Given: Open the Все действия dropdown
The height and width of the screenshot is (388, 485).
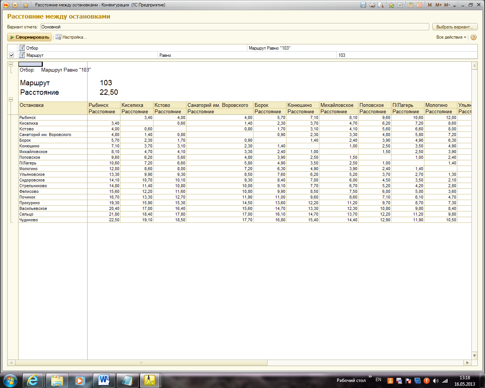Looking at the screenshot, I should (x=451, y=37).
